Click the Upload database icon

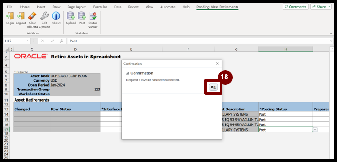click(71, 16)
